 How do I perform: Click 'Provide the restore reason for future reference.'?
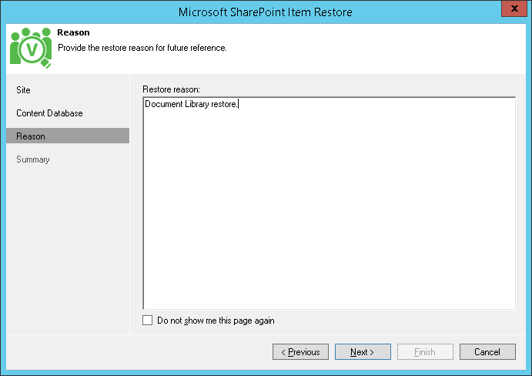[142, 48]
